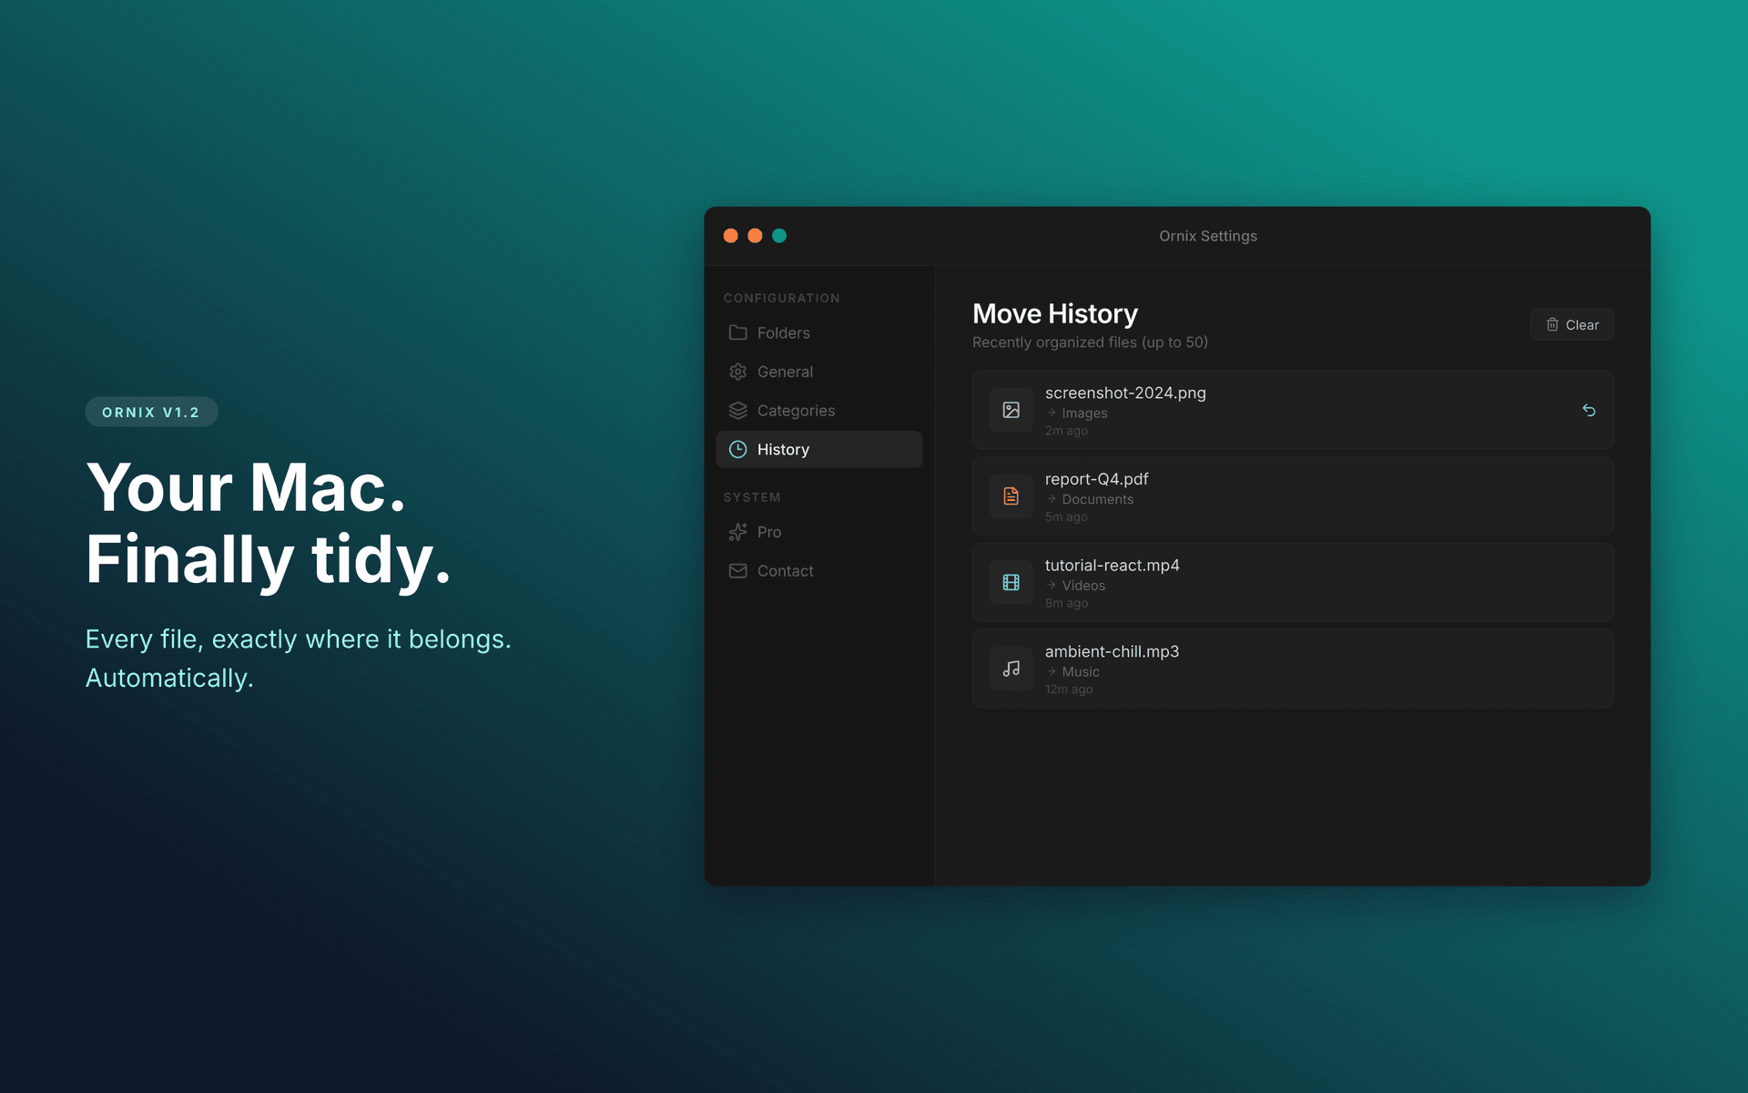This screenshot has width=1748, height=1093.
Task: Select the ambient-chill.mp3 history entry
Action: 1293,668
